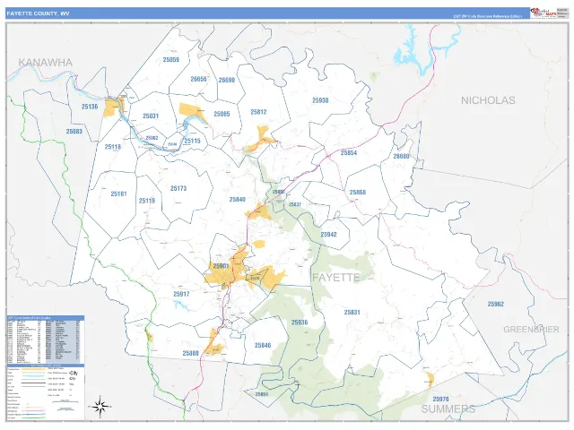Select ZIP code 25173
This screenshot has height=430, width=574.
click(x=178, y=188)
